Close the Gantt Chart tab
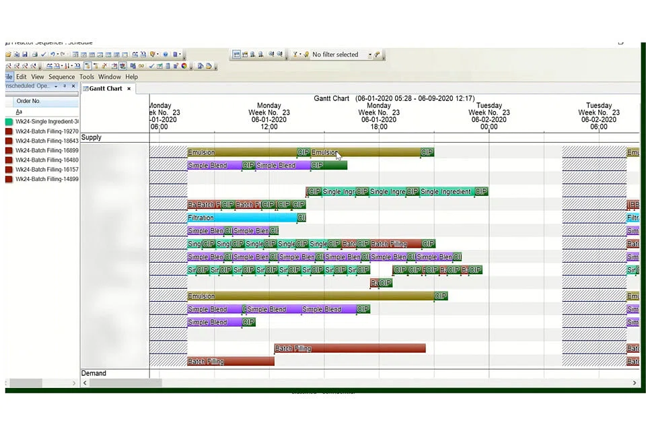Image resolution: width=646 pixels, height=431 pixels. pos(129,88)
